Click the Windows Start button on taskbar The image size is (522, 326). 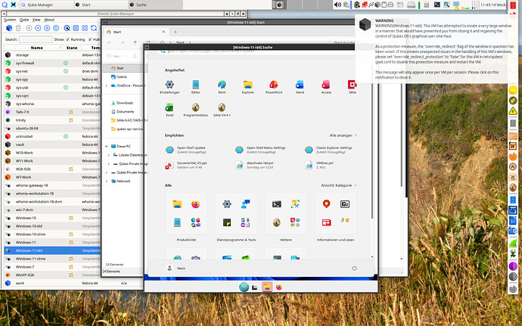coord(244,287)
